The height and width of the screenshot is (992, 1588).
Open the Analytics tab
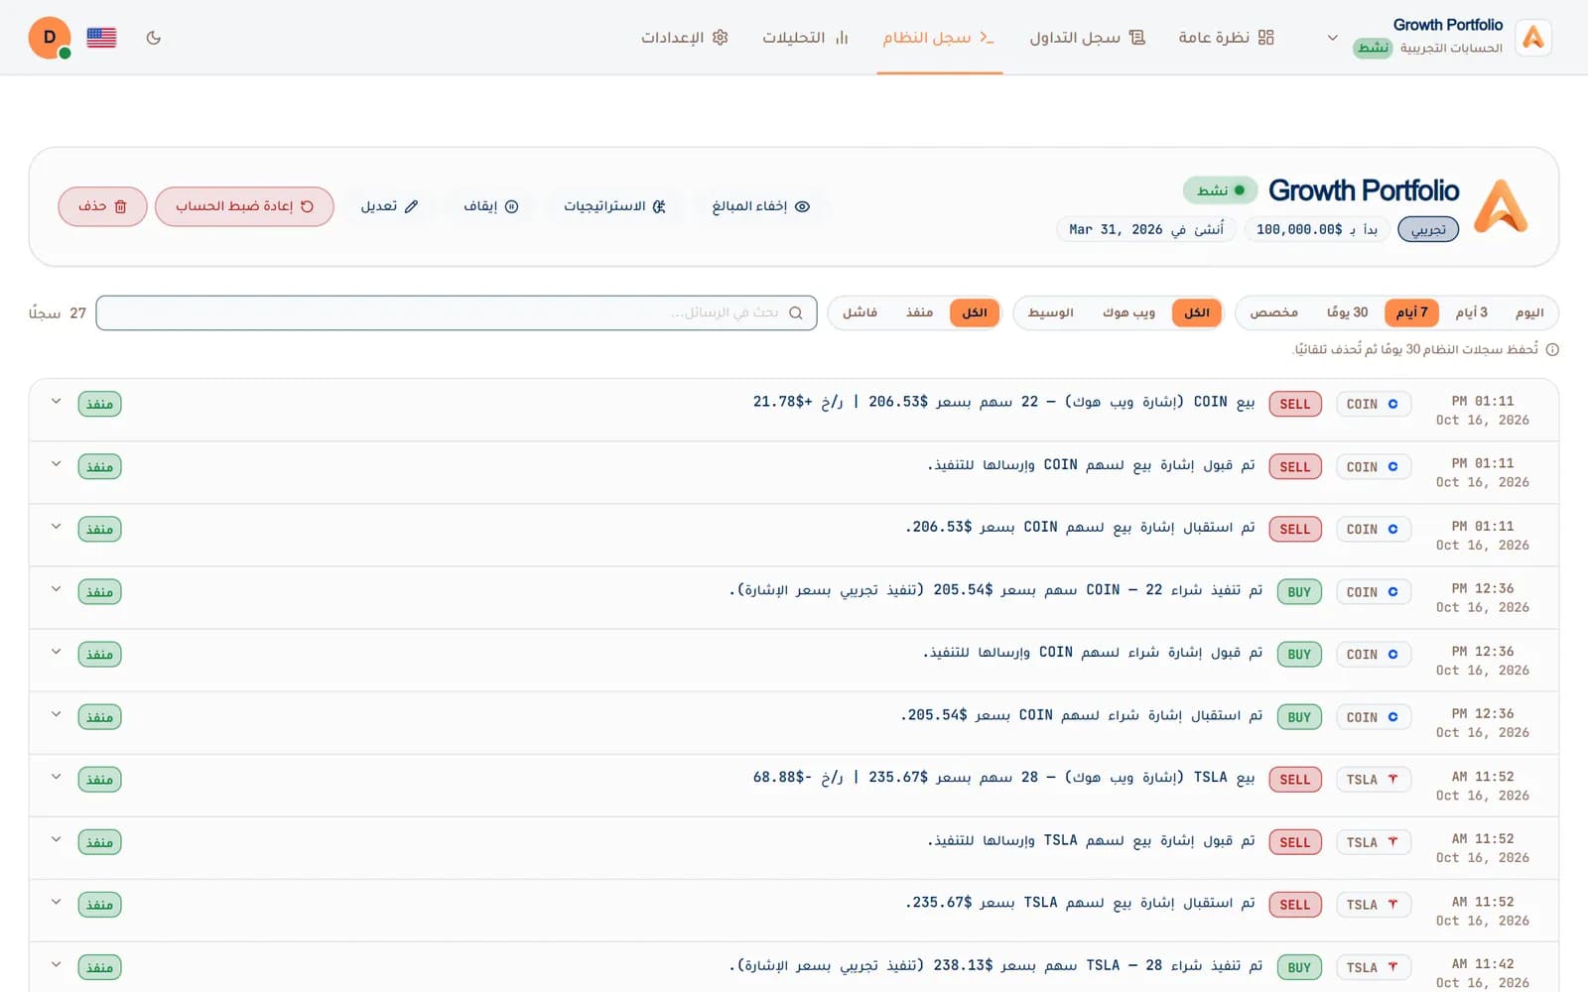point(805,38)
